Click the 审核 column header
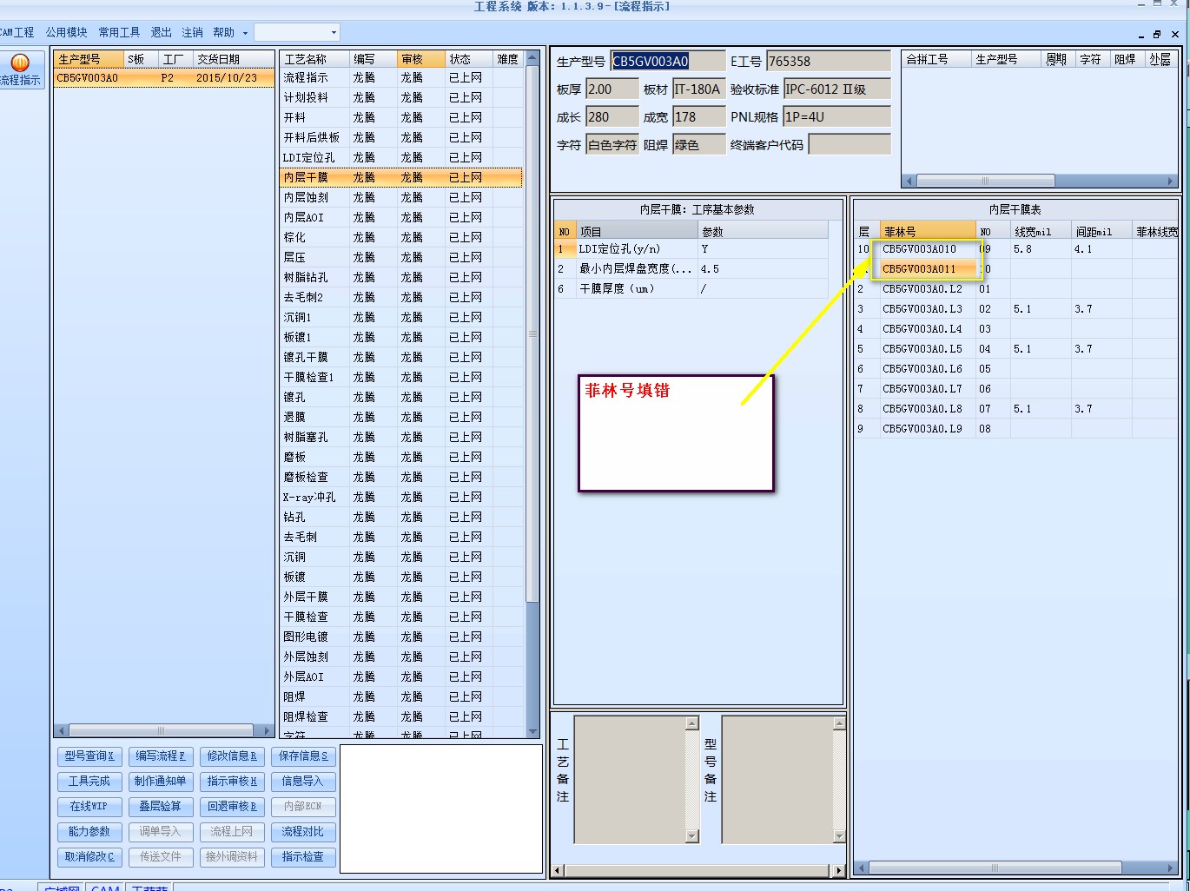This screenshot has height=891, width=1190. [x=421, y=59]
